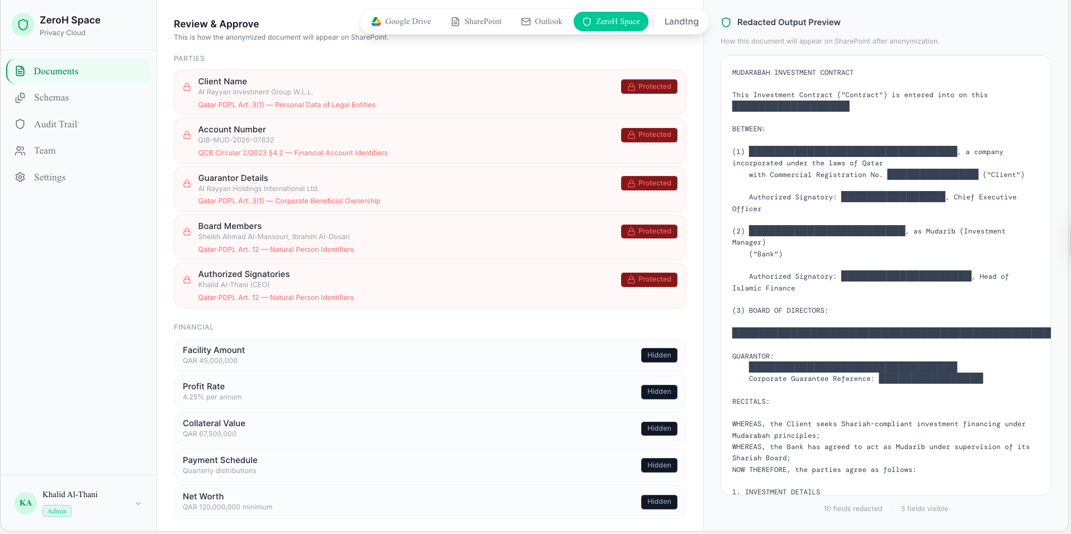
Task: Toggle Hidden status for Net Worth
Action: [x=658, y=502]
